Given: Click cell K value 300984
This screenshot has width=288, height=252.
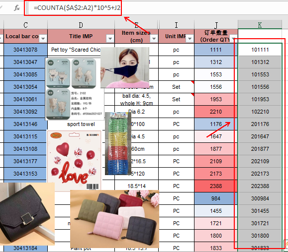Looking at the screenshot, I should click(x=260, y=198).
